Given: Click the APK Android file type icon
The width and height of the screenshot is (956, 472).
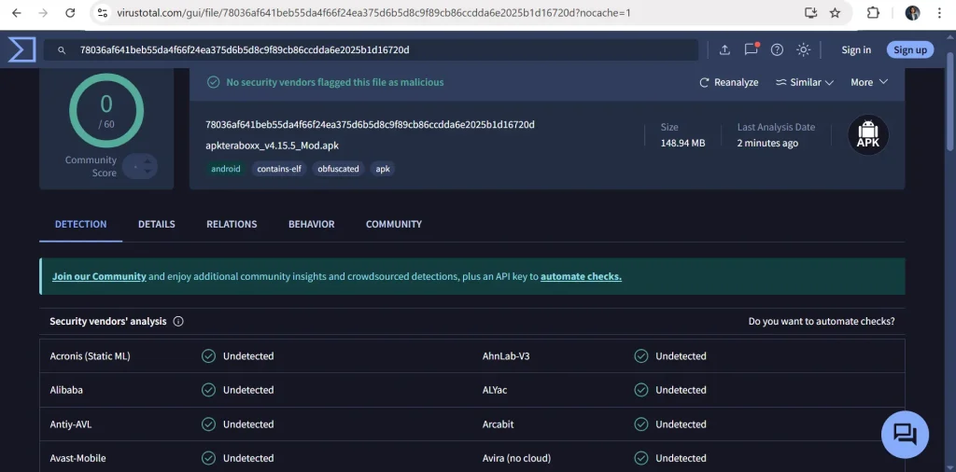Looking at the screenshot, I should coord(868,134).
